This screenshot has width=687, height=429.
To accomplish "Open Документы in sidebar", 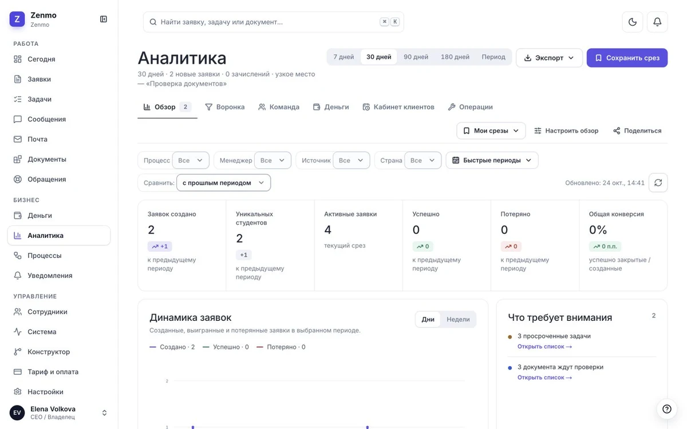I will coord(59,159).
